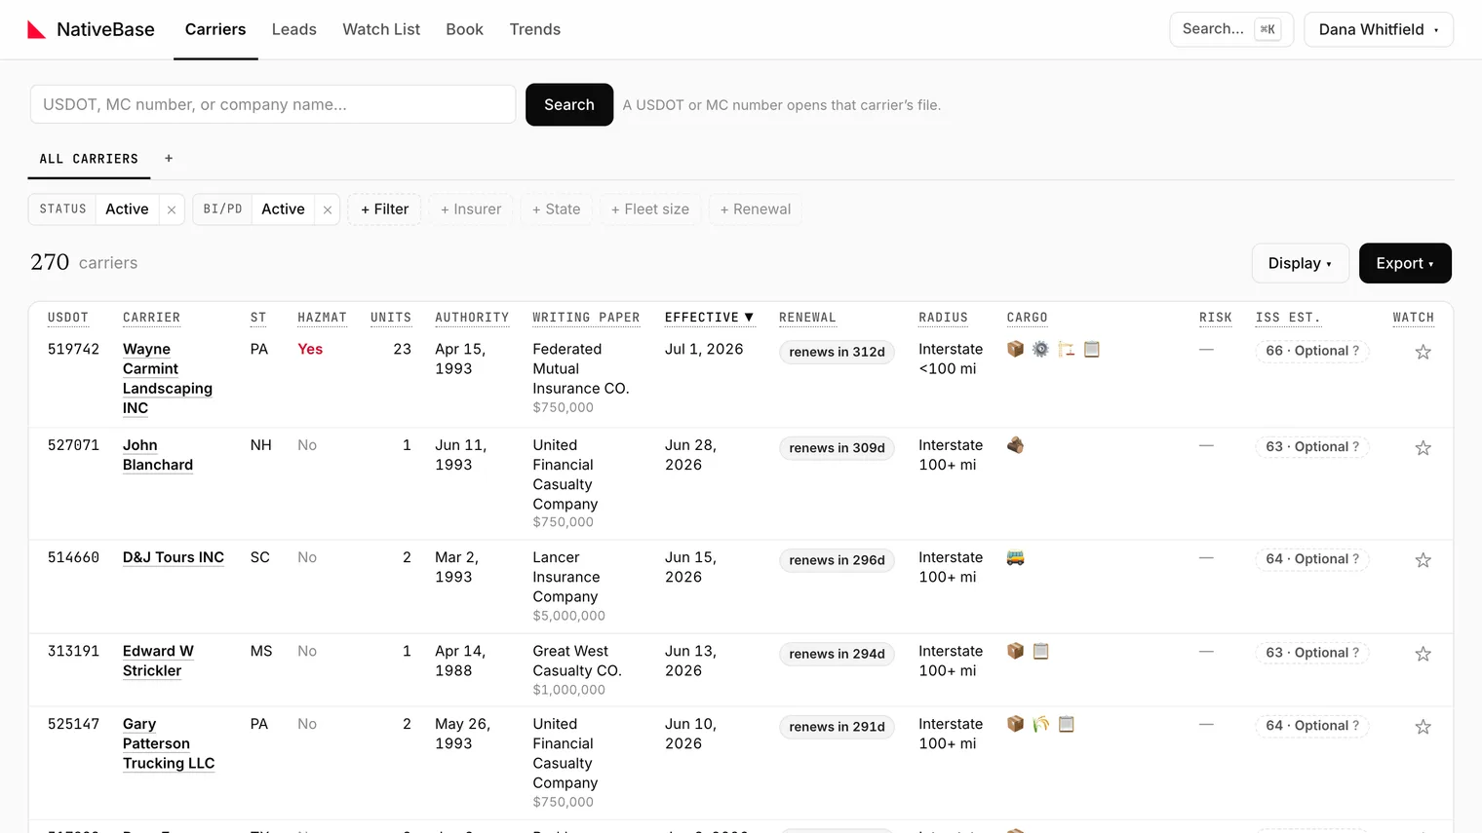Click the package cargo icon for Gary Patterson Trucking

coord(1015,724)
